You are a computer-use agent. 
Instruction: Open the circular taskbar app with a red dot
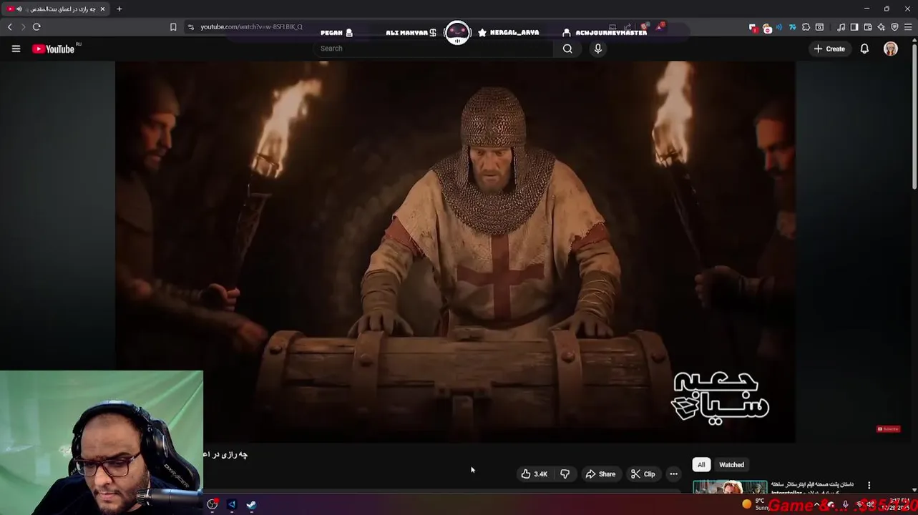point(213,504)
